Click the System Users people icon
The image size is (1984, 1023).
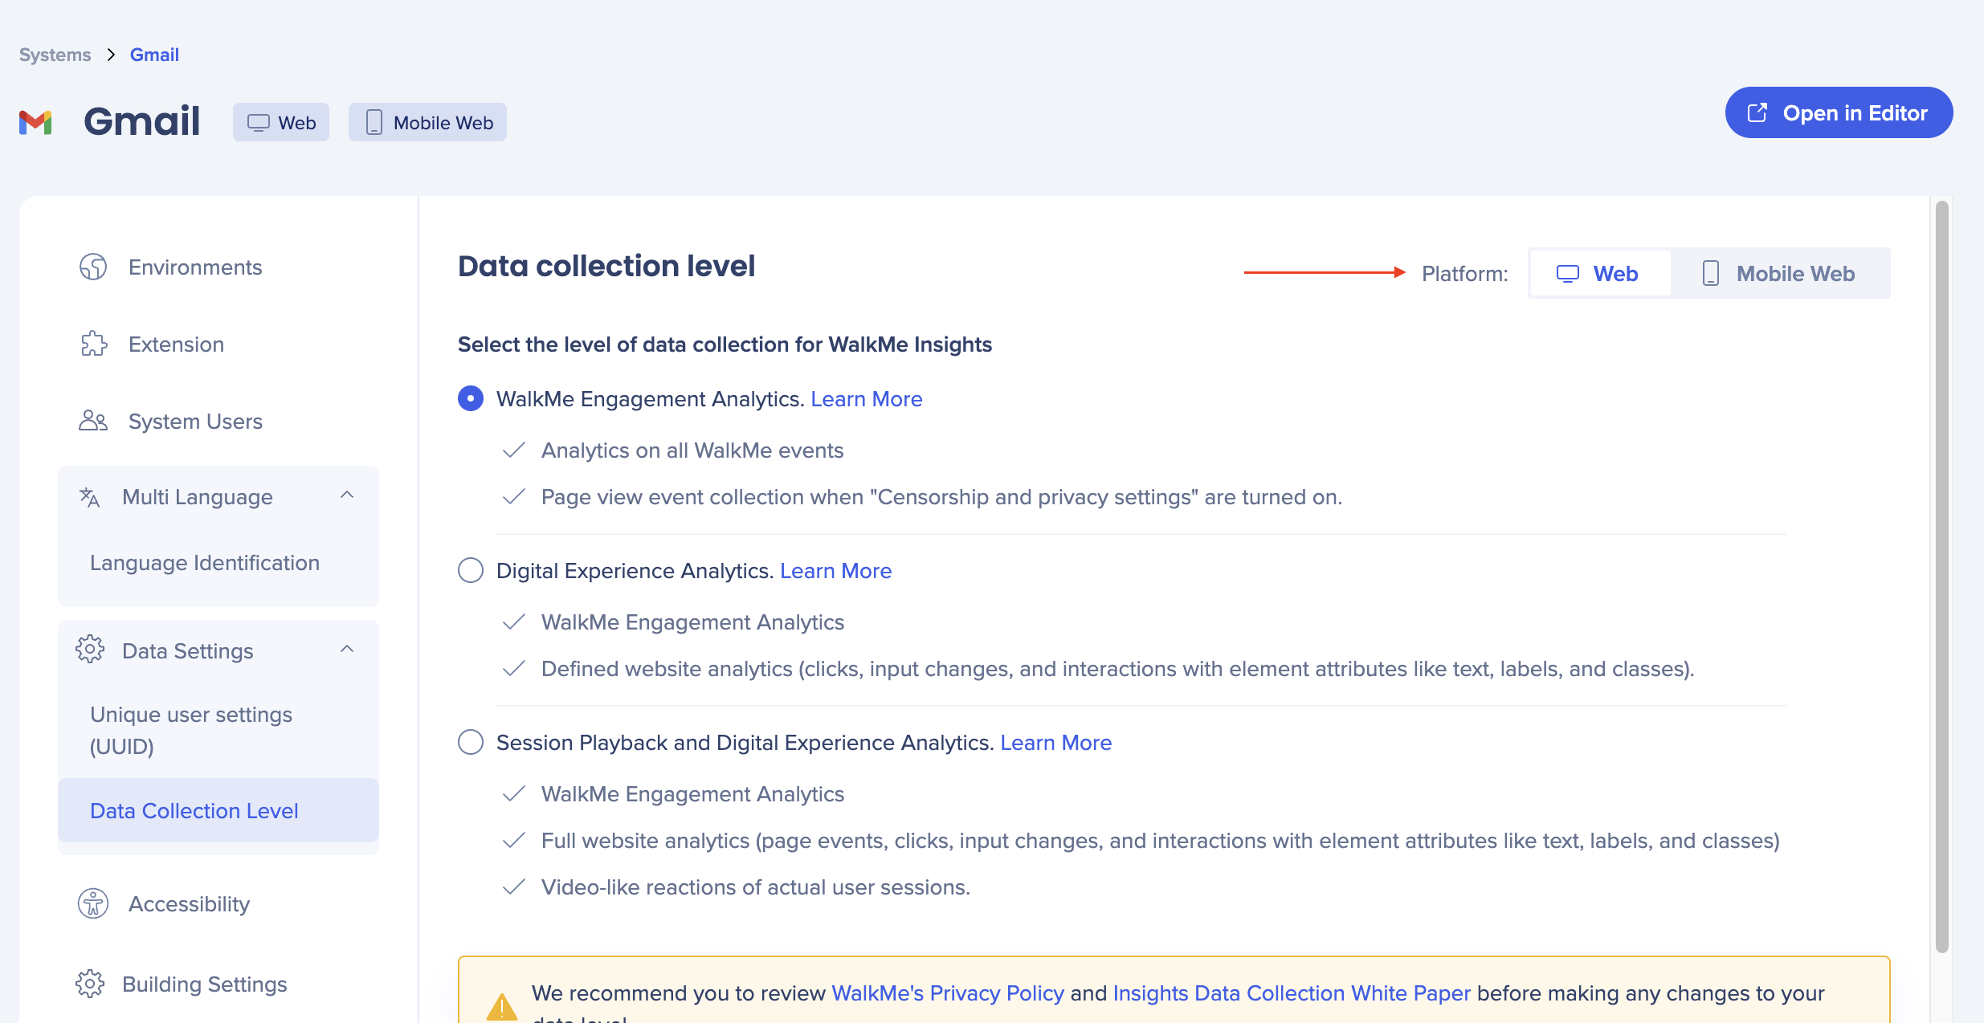pos(93,421)
